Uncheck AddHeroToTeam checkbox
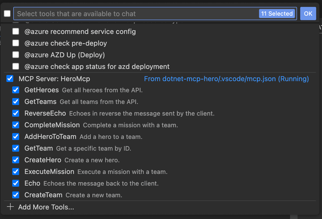 point(16,137)
